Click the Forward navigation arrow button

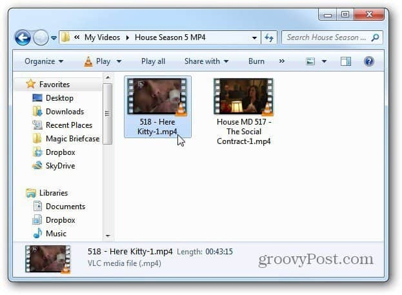41,37
